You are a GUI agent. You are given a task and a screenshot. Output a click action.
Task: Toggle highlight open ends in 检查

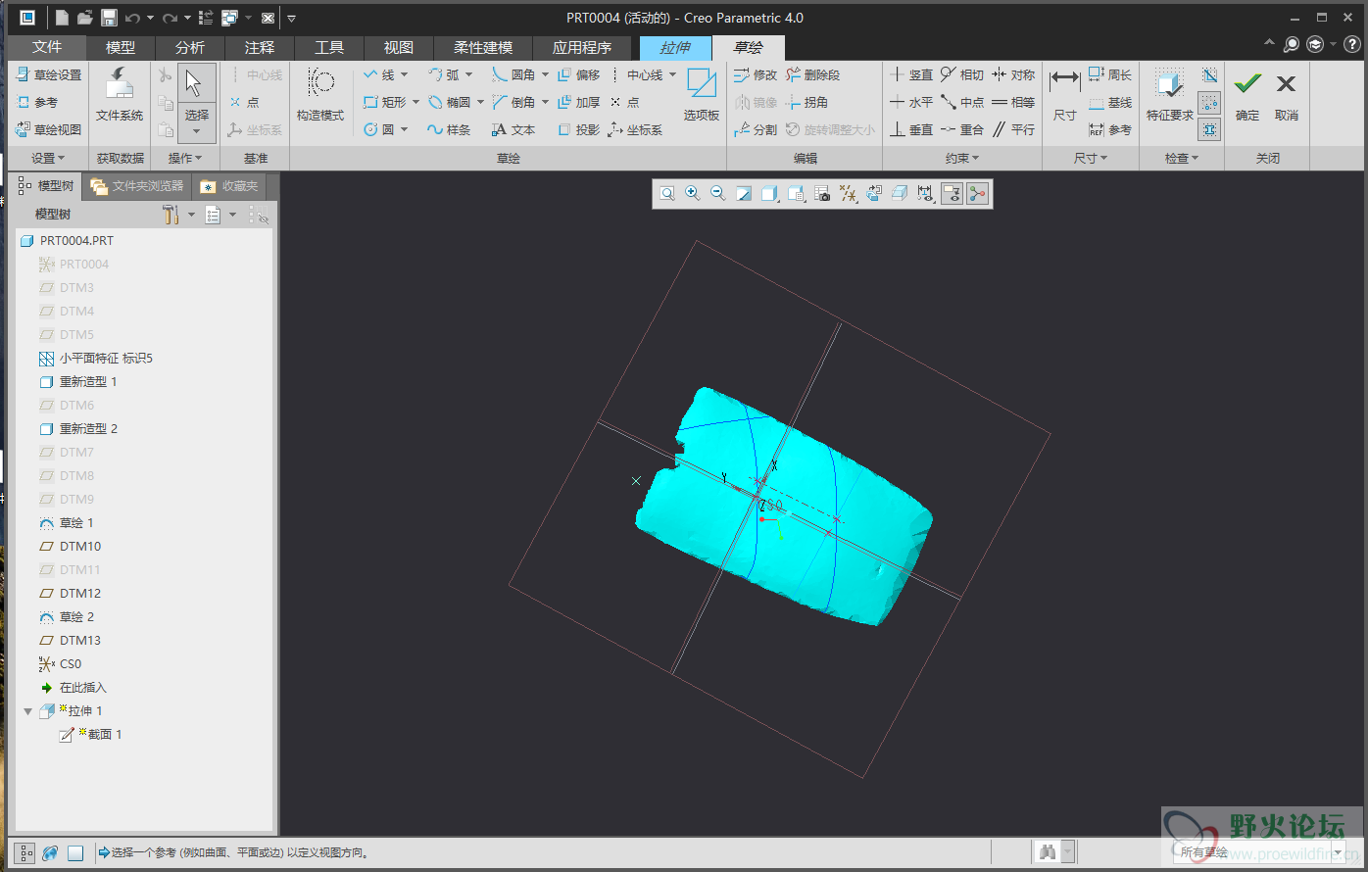pos(1209,102)
